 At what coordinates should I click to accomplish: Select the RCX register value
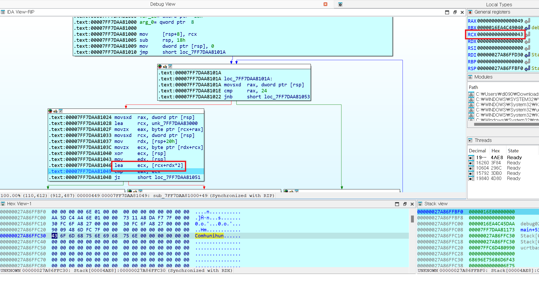point(500,34)
